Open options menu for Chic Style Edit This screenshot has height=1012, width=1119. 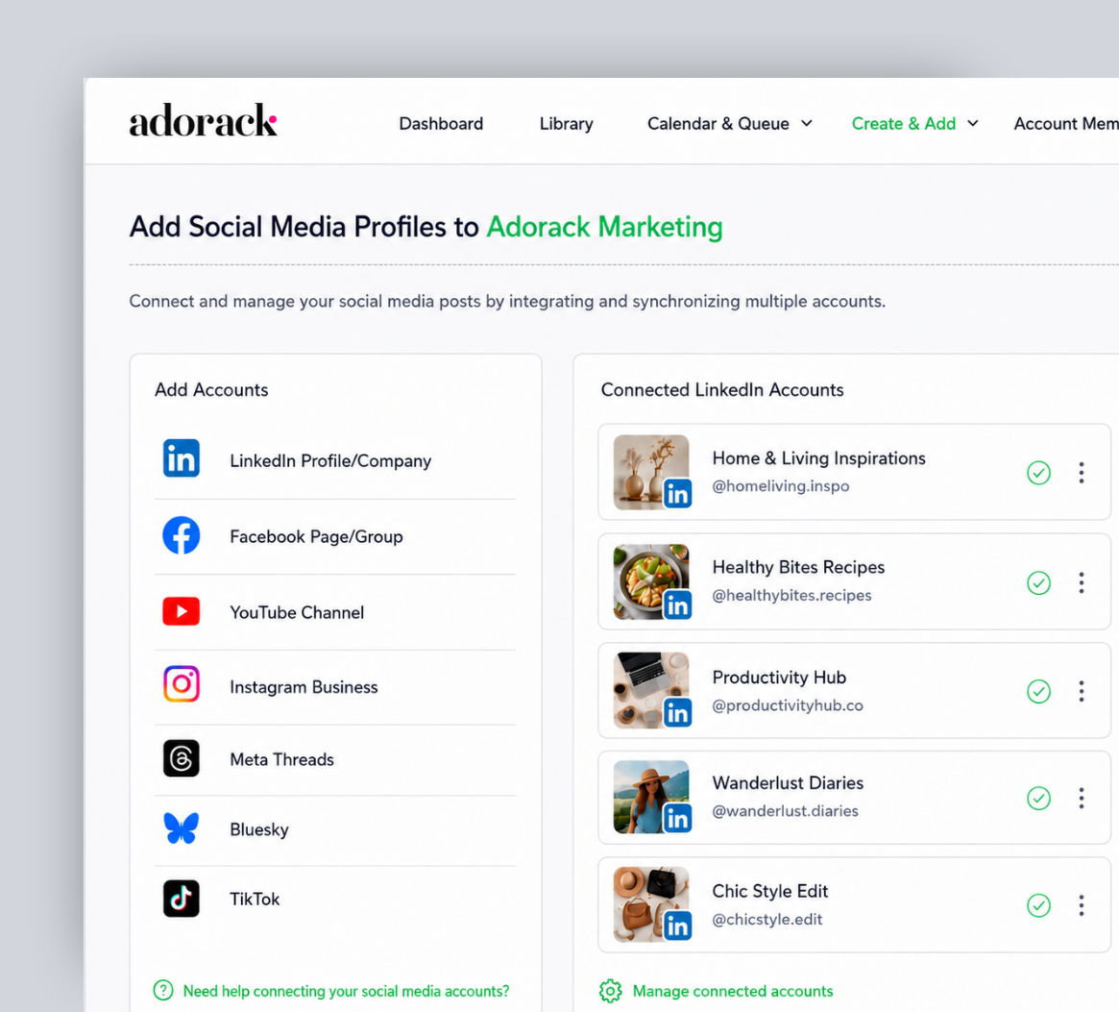1082,905
